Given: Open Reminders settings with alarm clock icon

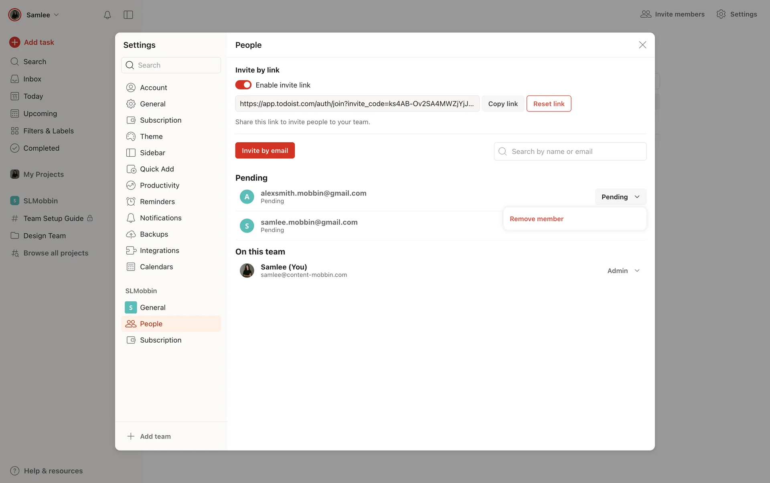Looking at the screenshot, I should coord(157,202).
